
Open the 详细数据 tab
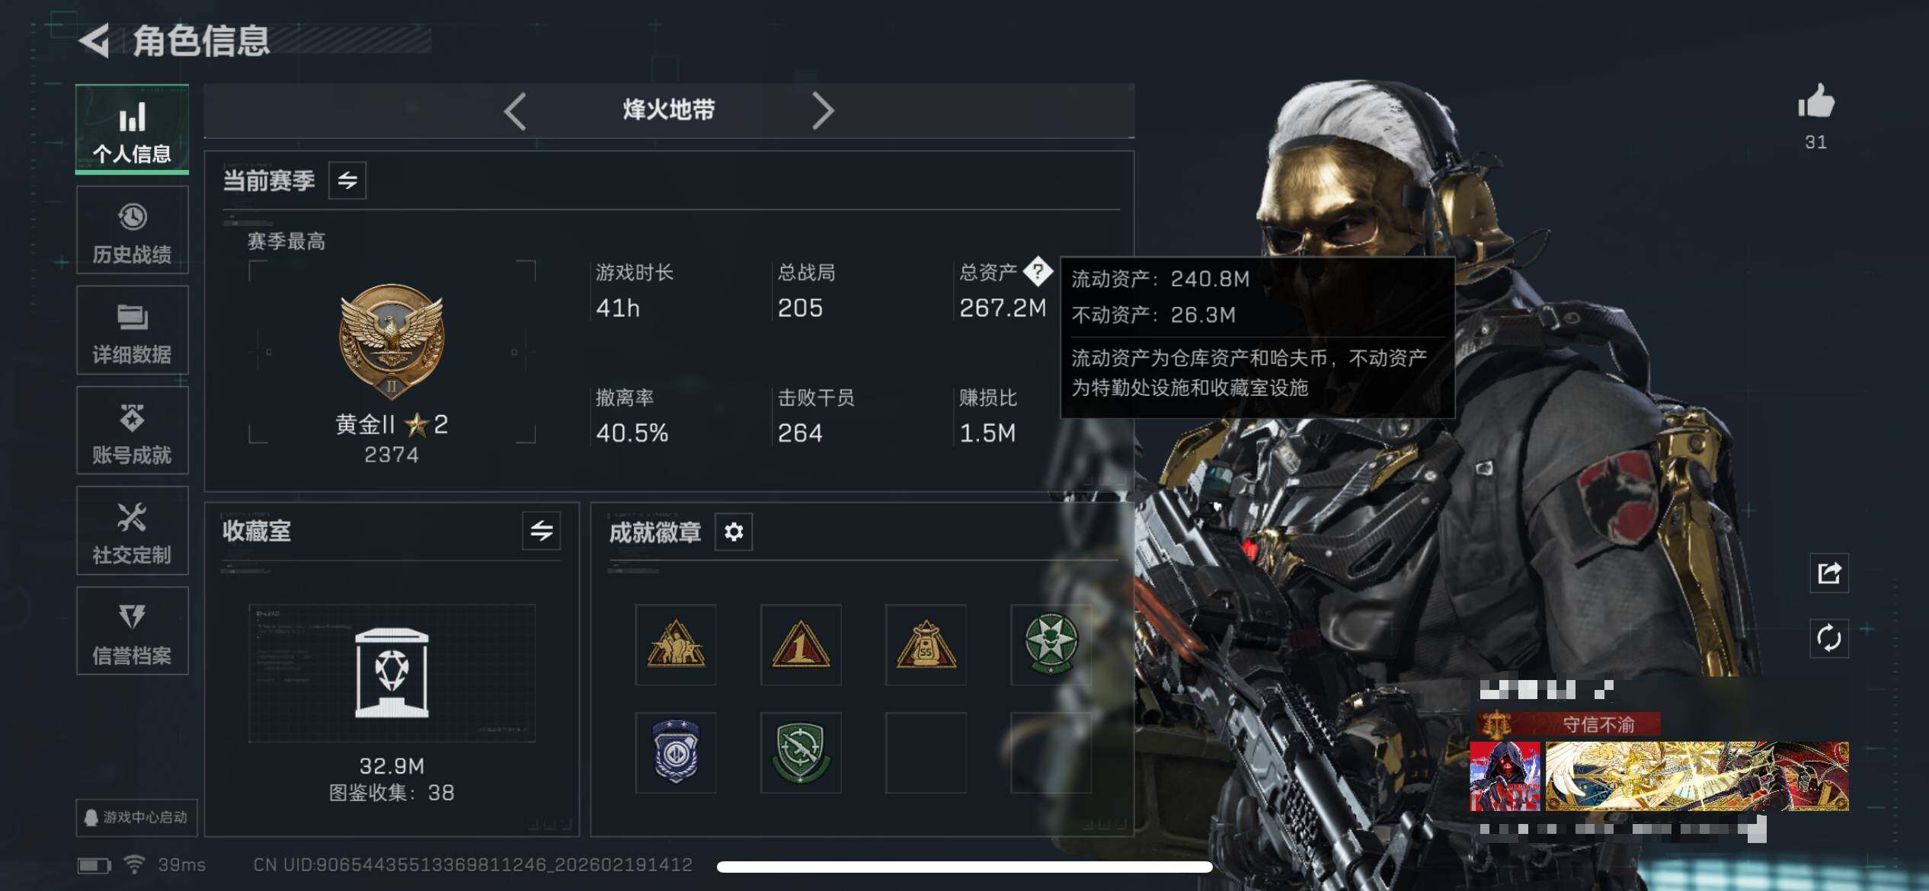[133, 330]
